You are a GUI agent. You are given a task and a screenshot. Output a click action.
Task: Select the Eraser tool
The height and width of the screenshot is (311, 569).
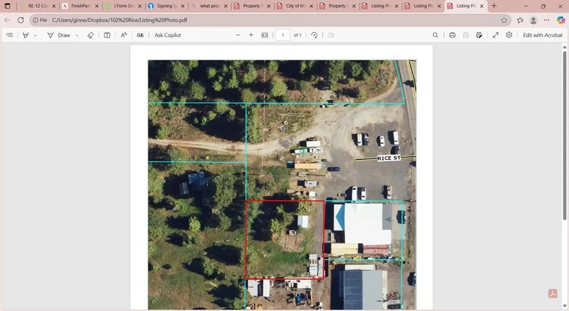[91, 35]
